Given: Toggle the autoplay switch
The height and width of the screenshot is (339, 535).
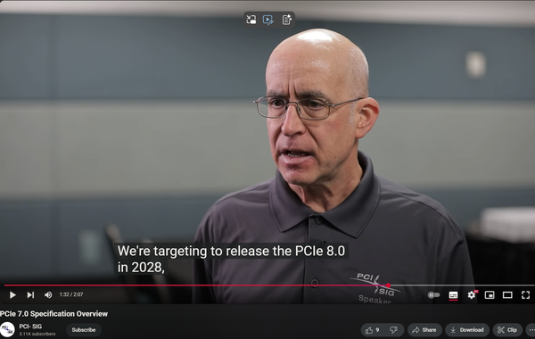Looking at the screenshot, I should [x=433, y=295].
